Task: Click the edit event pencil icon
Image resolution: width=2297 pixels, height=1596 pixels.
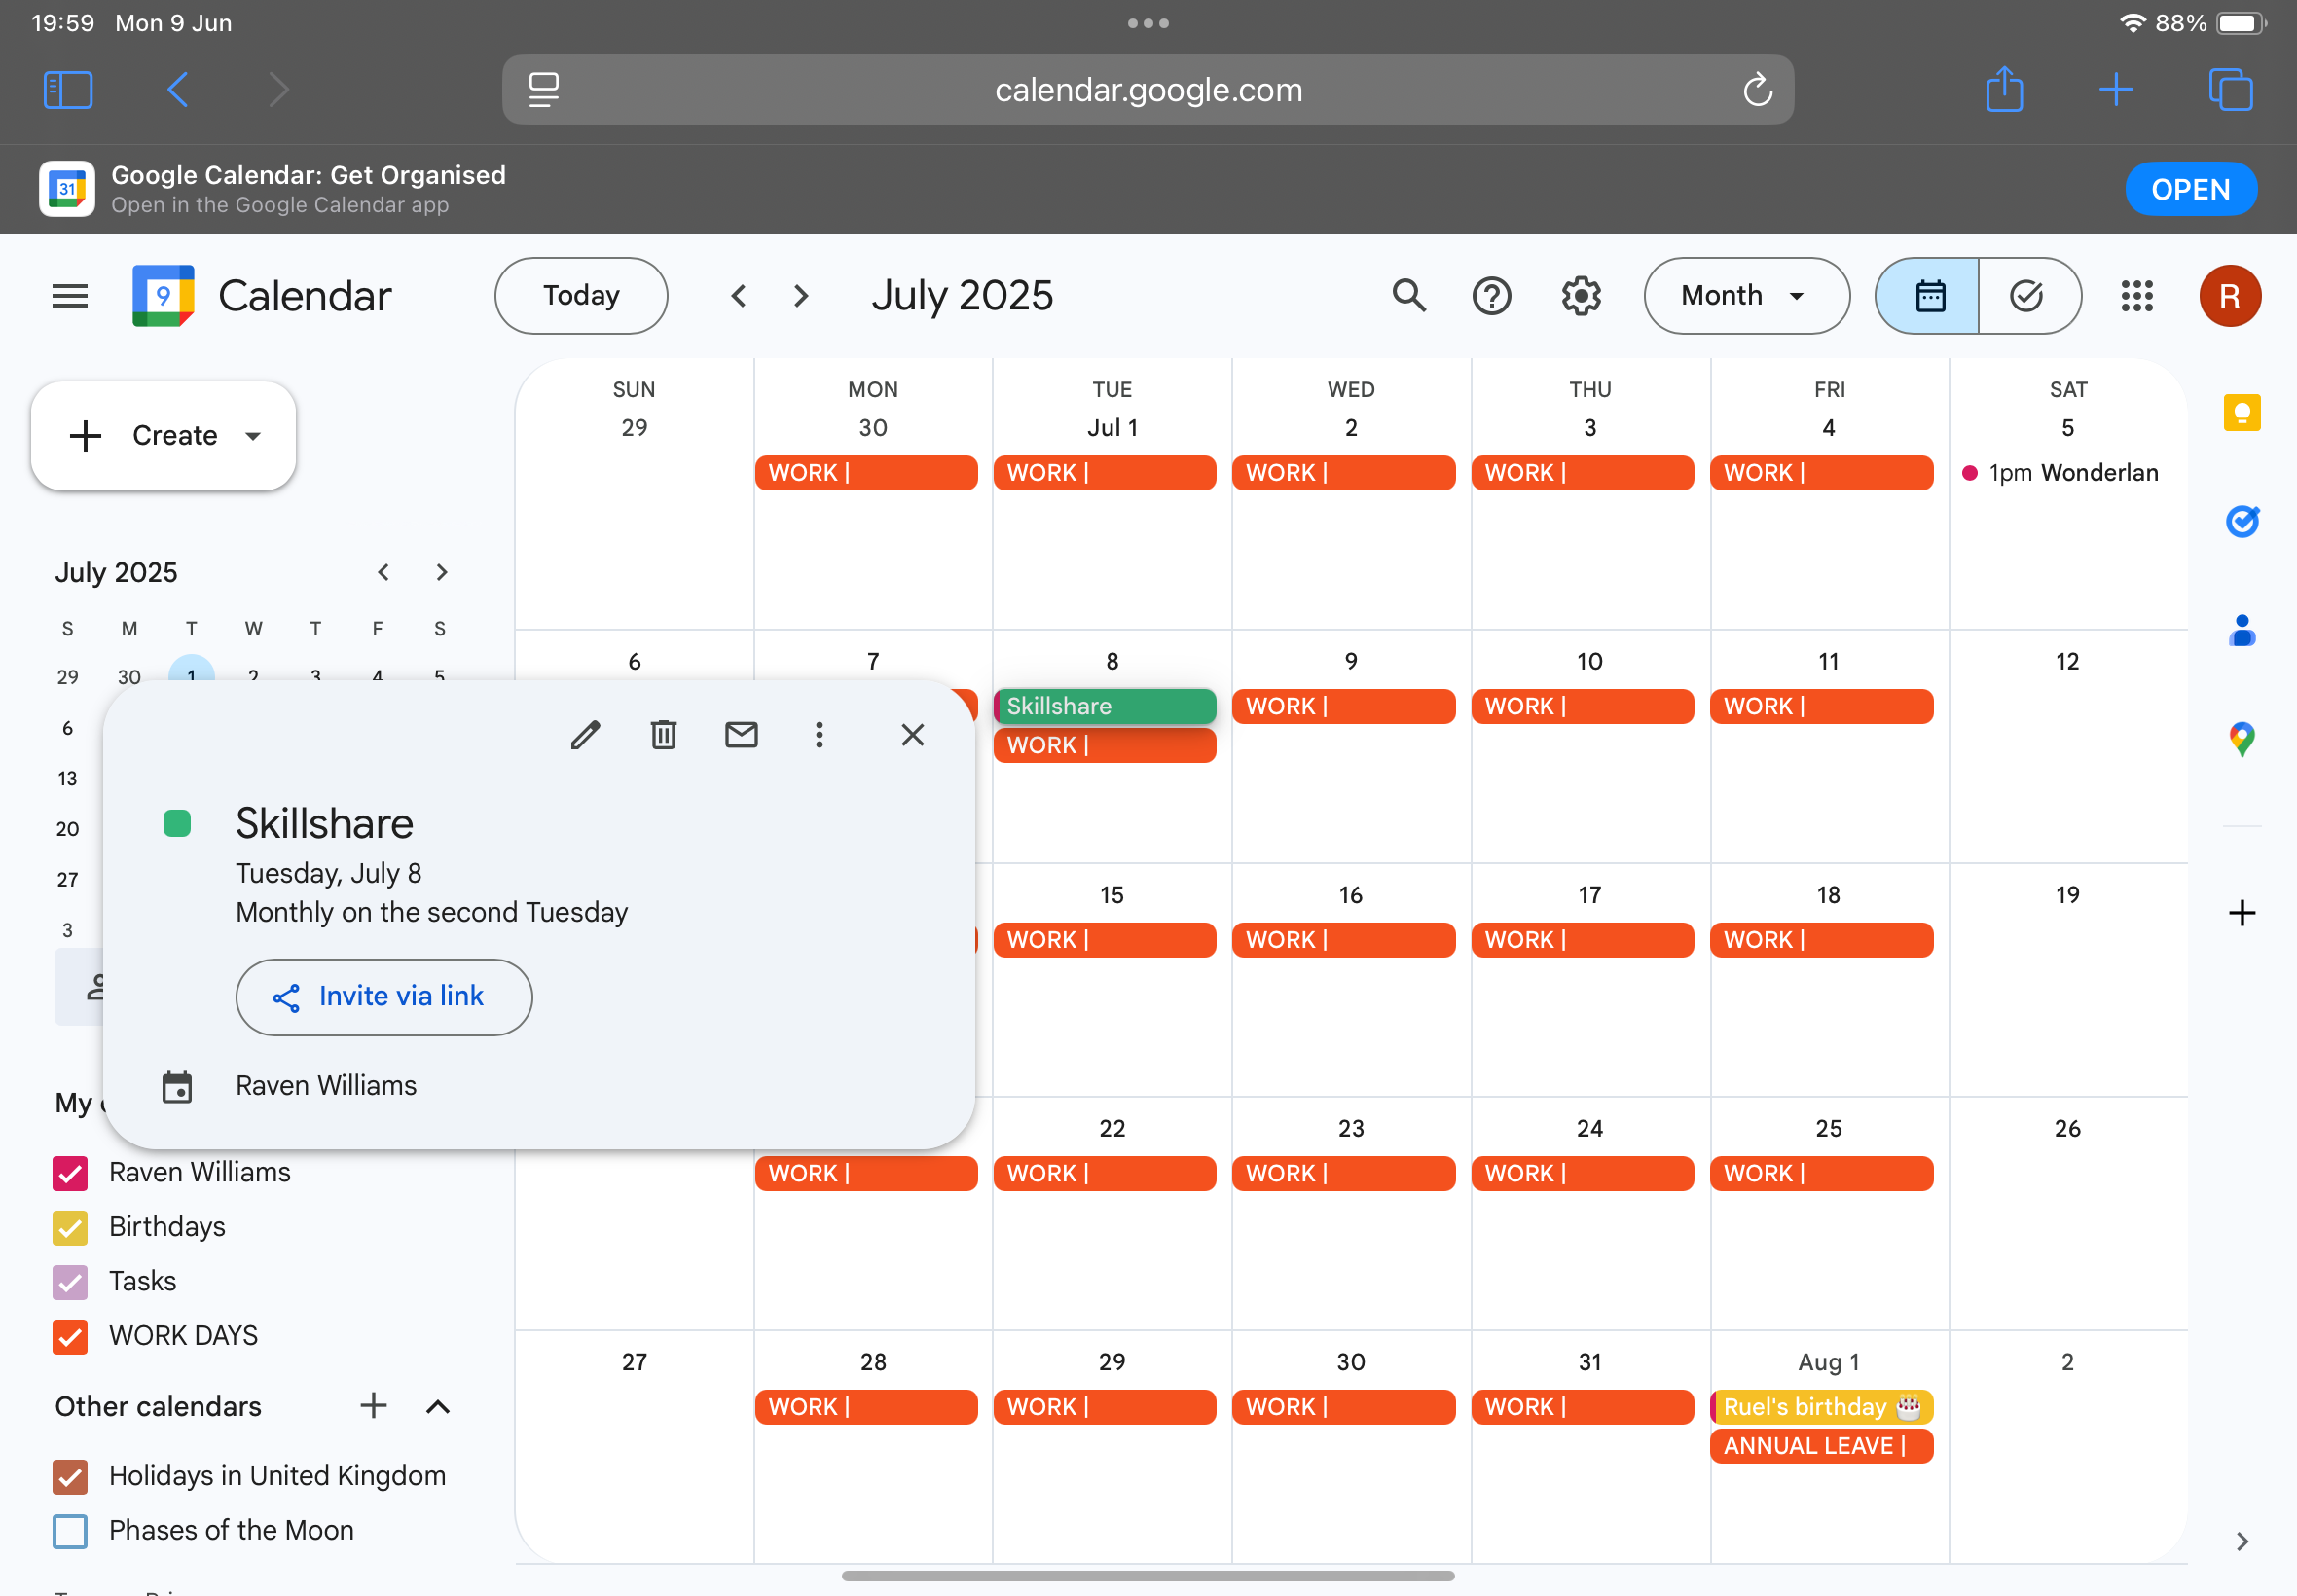Action: pos(585,735)
